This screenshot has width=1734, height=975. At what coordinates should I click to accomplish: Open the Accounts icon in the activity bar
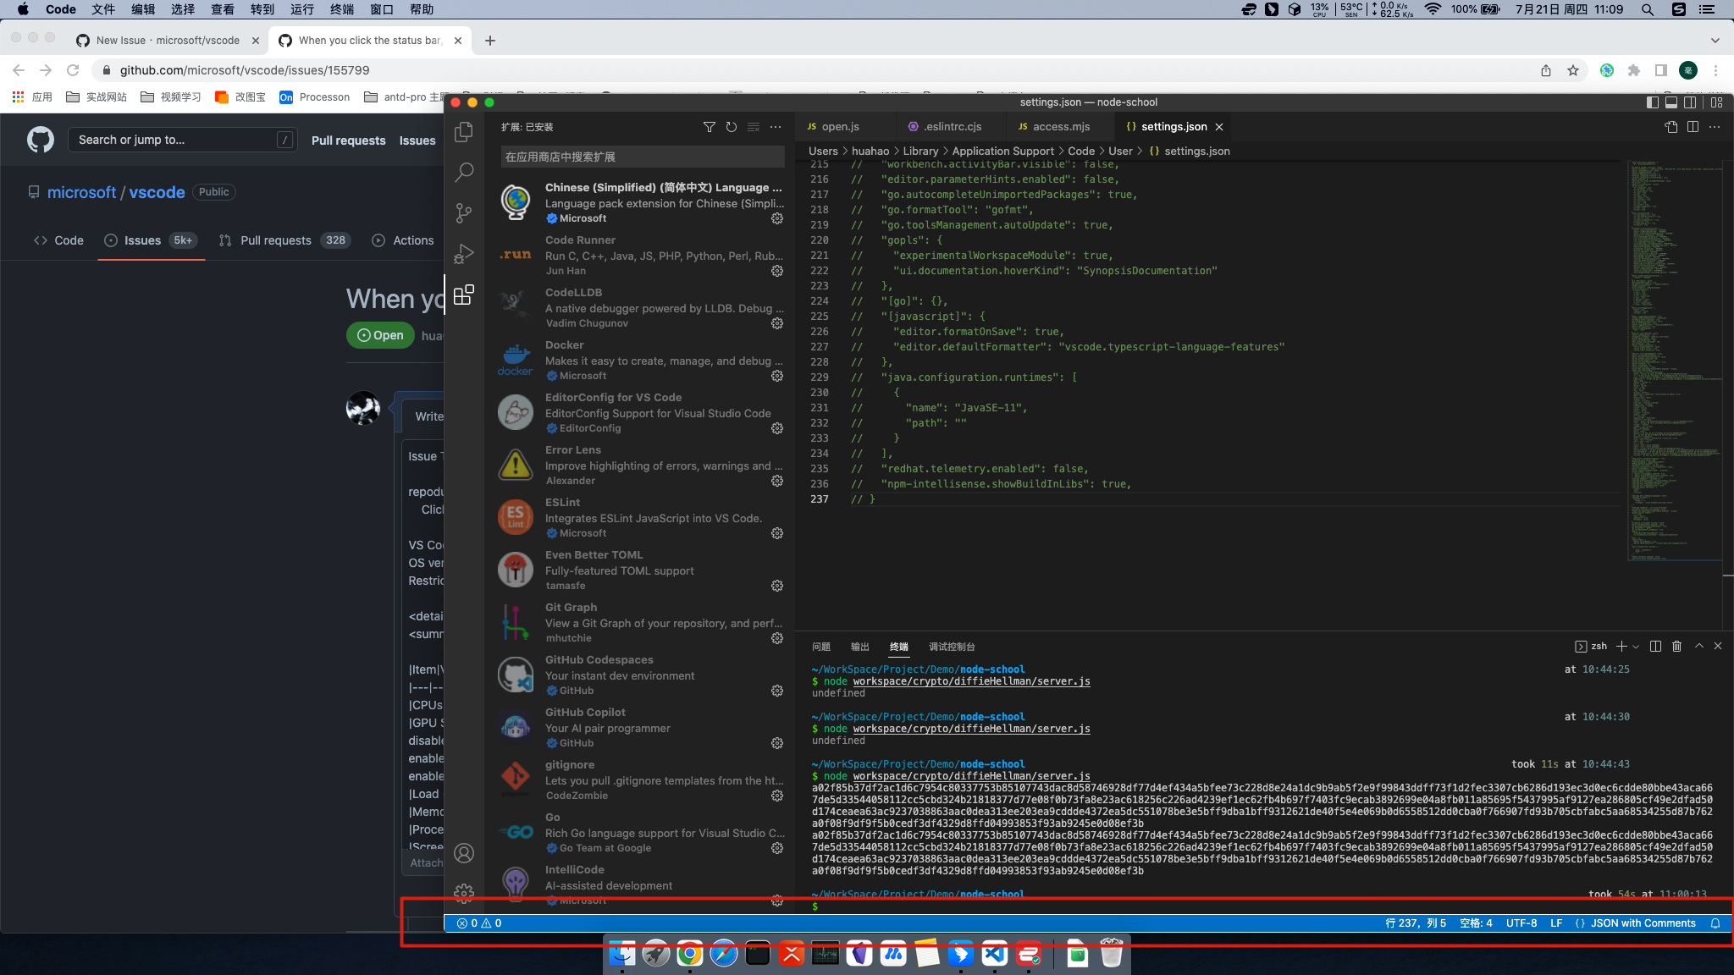tap(464, 853)
